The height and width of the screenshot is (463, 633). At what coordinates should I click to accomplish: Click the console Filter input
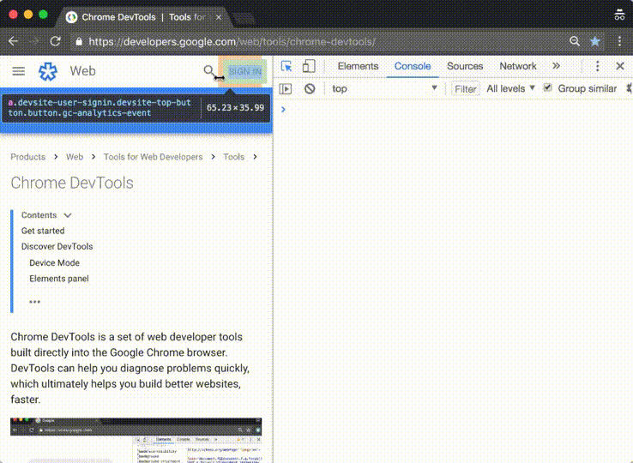click(465, 89)
